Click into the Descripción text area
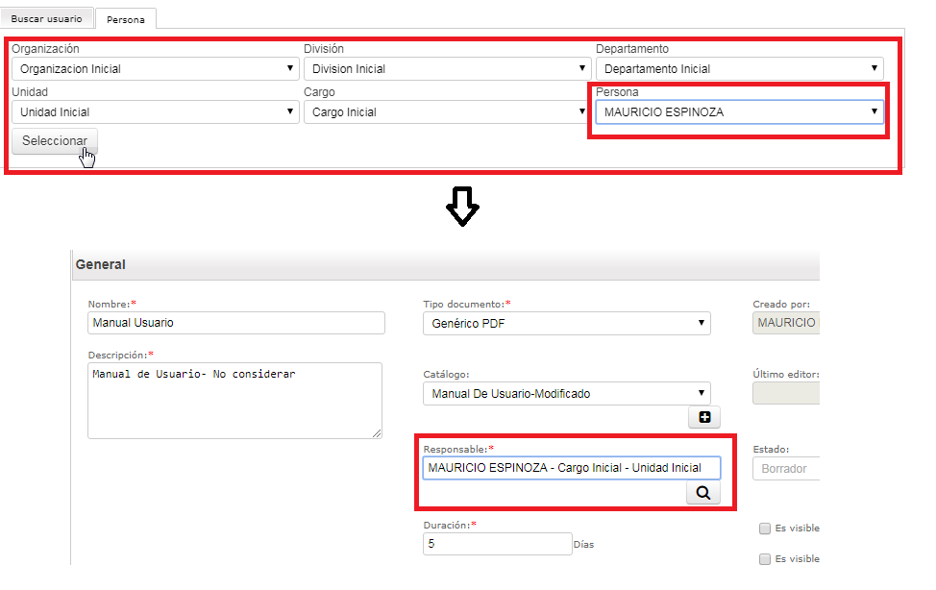The height and width of the screenshot is (590, 936). pyautogui.click(x=234, y=401)
